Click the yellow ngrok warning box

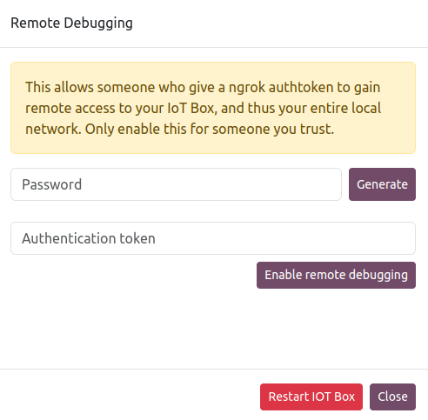pyautogui.click(x=213, y=108)
